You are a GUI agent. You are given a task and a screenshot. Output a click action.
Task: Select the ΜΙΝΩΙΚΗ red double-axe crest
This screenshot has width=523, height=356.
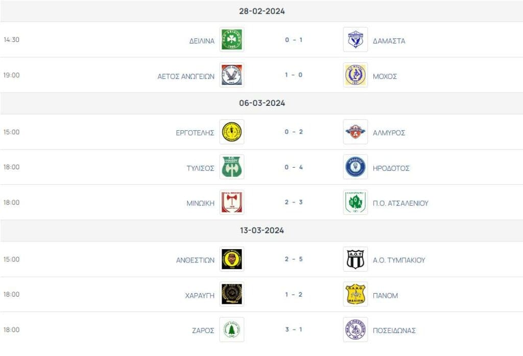click(x=232, y=202)
